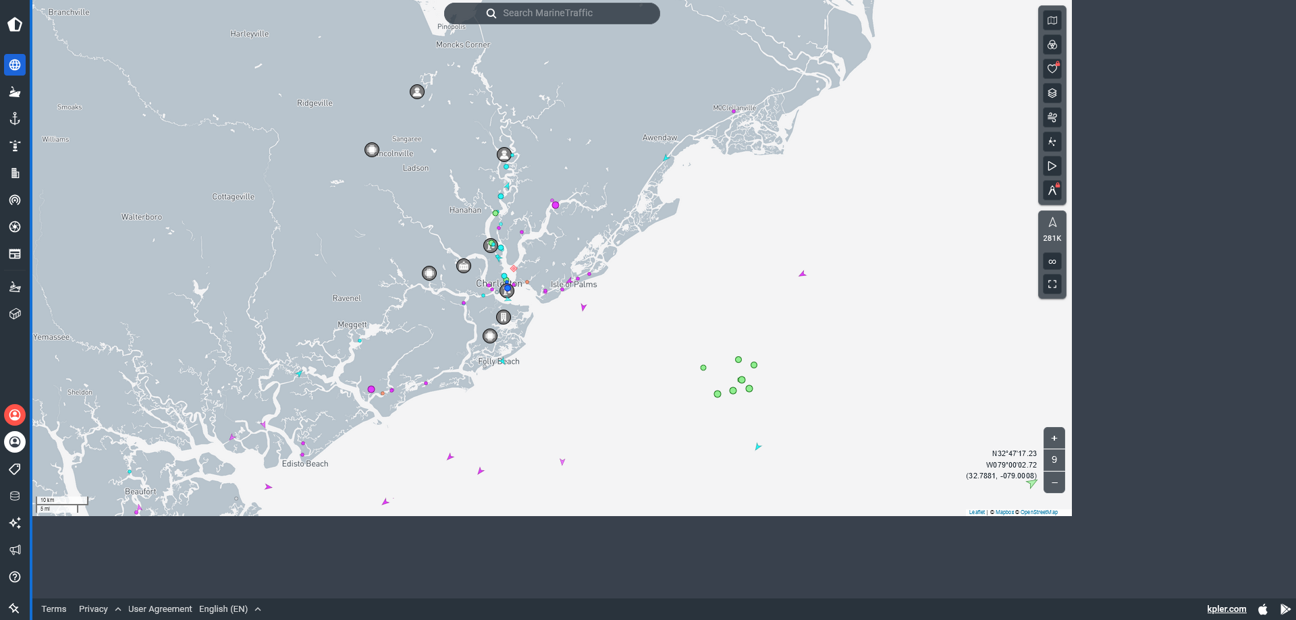
Task: Click the red user account icon
Action: (x=15, y=415)
